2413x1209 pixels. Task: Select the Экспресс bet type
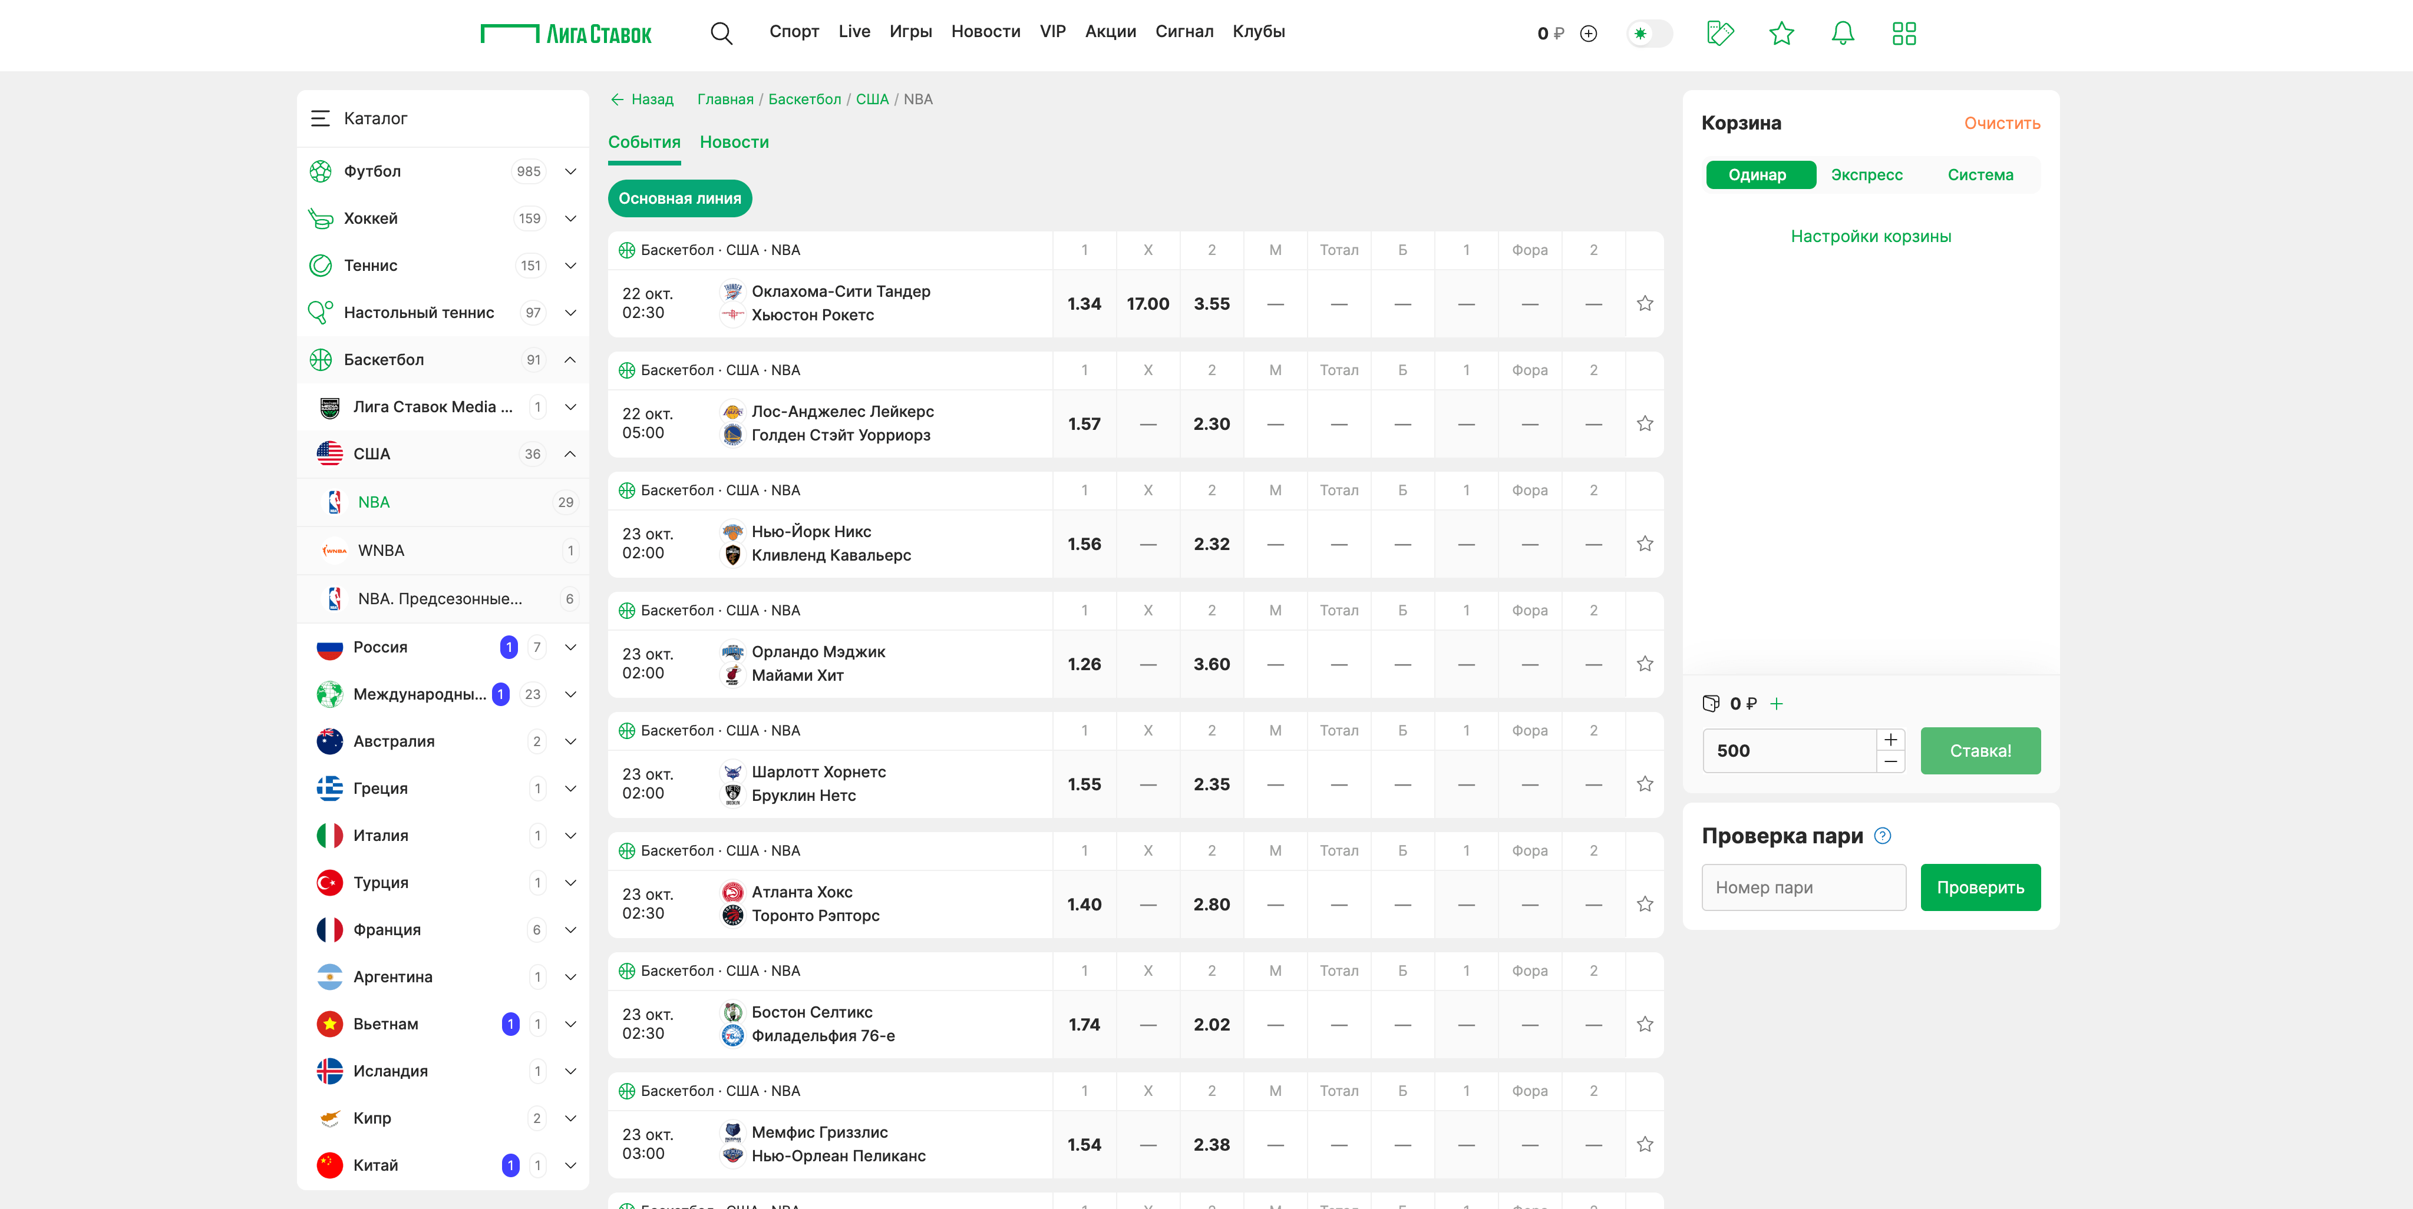pyautogui.click(x=1866, y=175)
